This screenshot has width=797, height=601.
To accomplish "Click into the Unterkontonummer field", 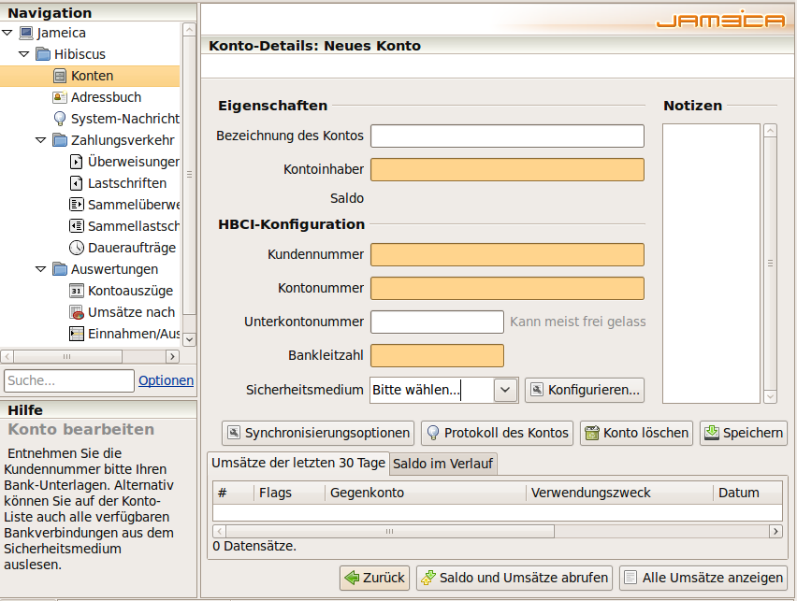I will [437, 322].
